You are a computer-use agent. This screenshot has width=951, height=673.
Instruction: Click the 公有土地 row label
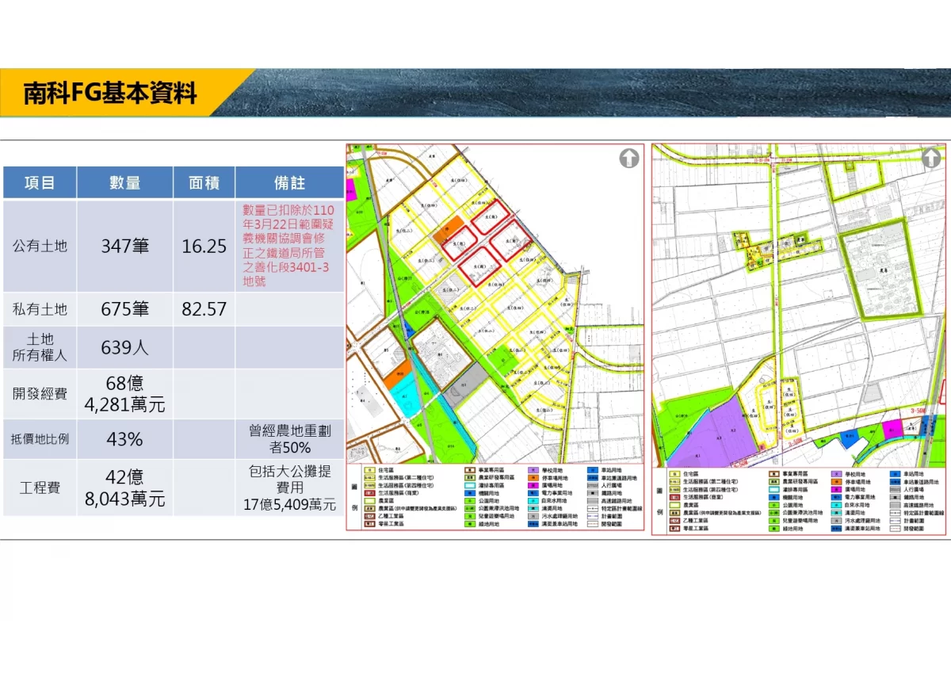point(40,246)
